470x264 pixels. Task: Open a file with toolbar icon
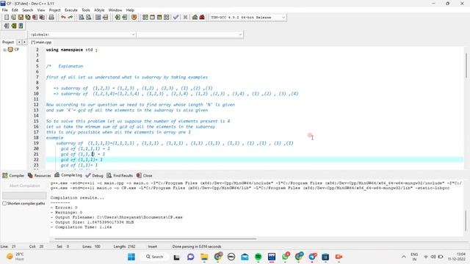point(13,18)
